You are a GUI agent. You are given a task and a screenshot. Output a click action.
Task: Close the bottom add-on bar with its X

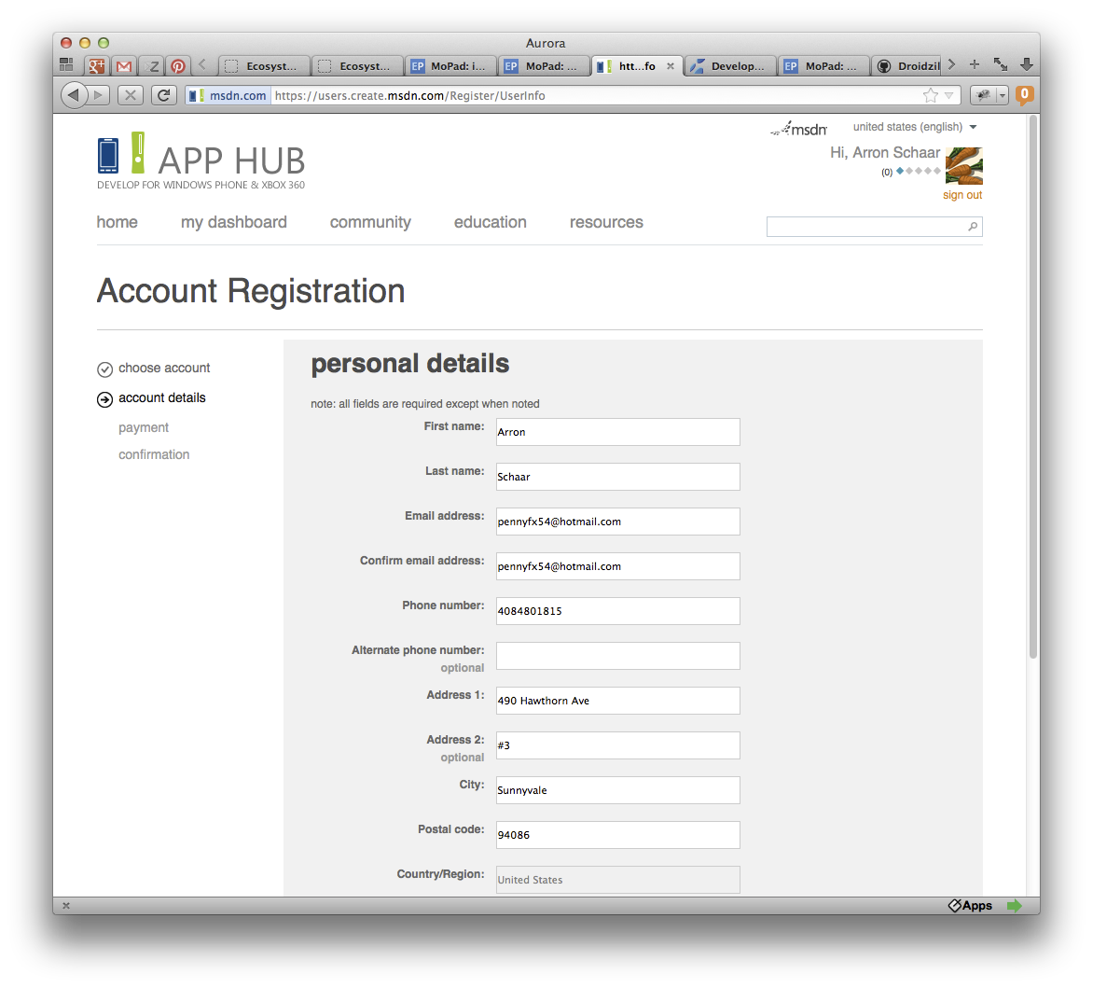point(66,906)
